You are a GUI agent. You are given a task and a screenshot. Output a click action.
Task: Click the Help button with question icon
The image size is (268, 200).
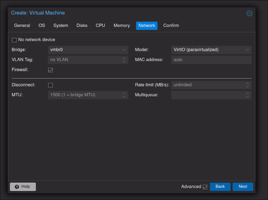coord(23,187)
